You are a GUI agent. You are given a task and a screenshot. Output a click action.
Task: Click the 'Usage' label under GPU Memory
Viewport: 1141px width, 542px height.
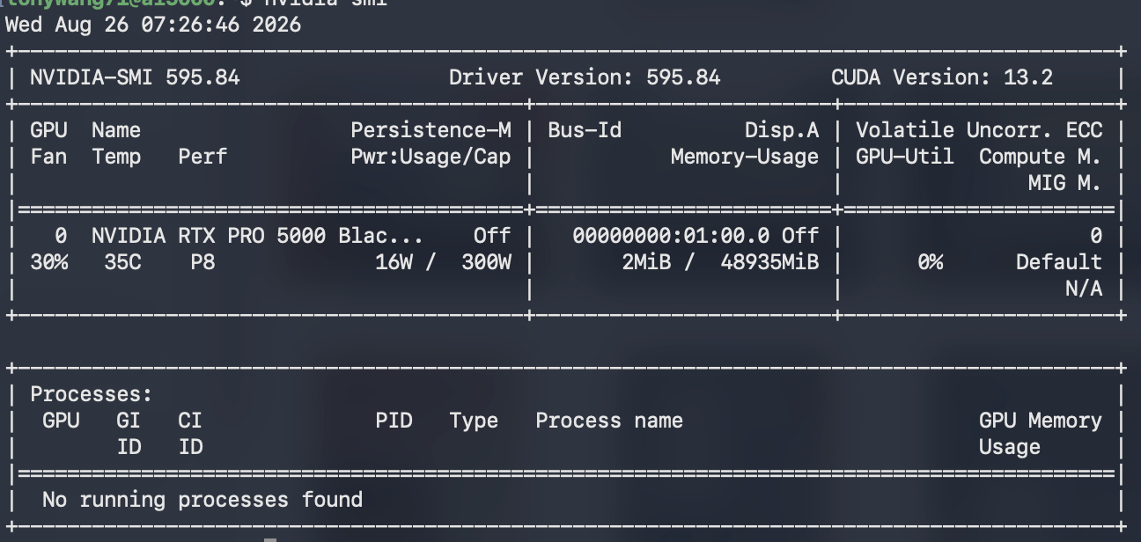[x=1010, y=447]
